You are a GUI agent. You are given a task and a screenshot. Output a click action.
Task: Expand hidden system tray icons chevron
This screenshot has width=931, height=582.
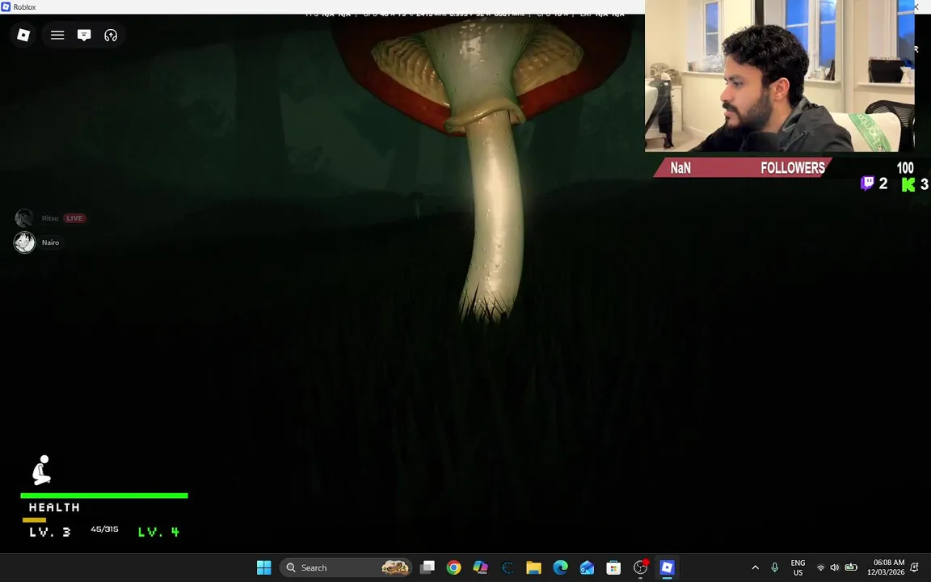[x=756, y=567]
